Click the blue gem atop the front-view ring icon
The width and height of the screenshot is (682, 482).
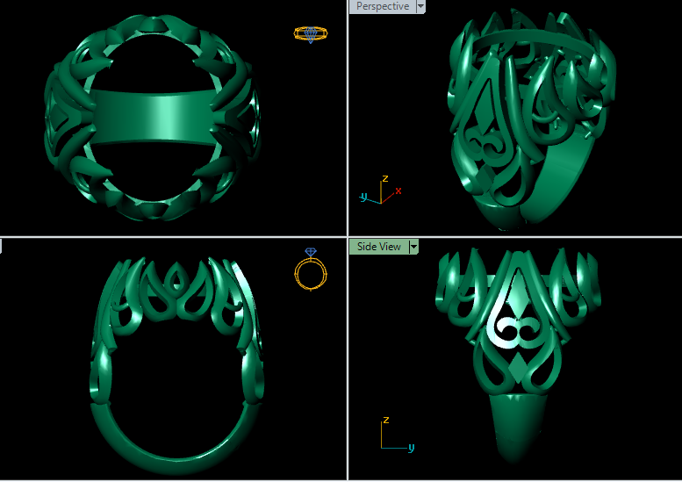tap(311, 253)
